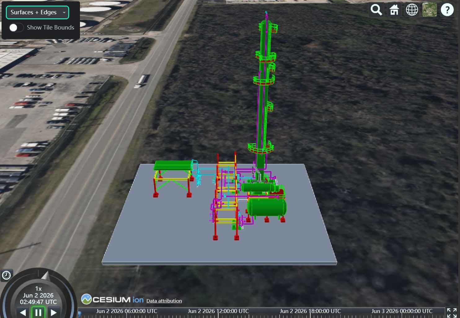The height and width of the screenshot is (318, 460).
Task: Pause the animation
Action: 38,312
